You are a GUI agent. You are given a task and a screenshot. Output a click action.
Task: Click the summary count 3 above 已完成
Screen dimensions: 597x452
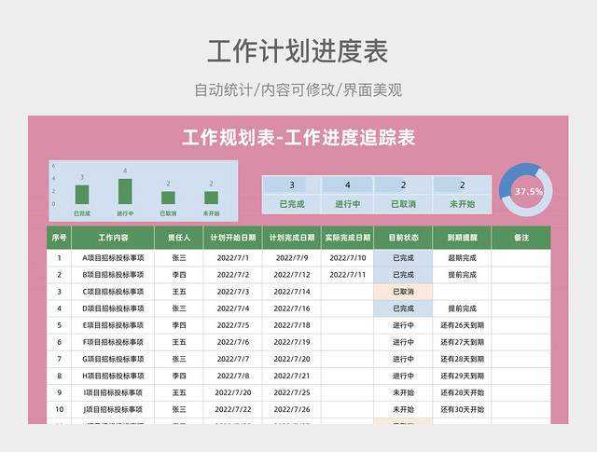tap(292, 185)
